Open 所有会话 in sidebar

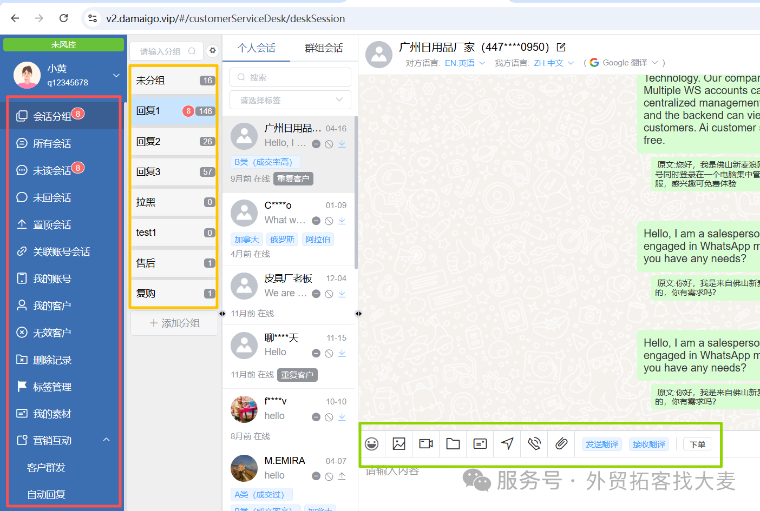tap(64, 143)
